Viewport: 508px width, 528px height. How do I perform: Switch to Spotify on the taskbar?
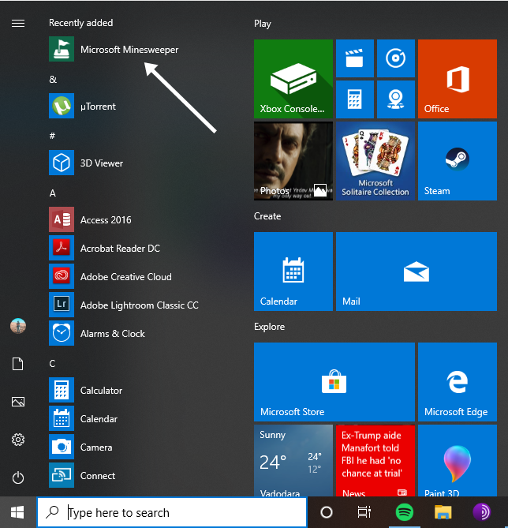click(405, 512)
